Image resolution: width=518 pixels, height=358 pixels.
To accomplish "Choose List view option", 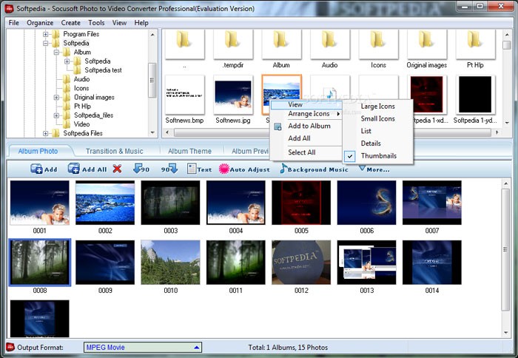I will pyautogui.click(x=366, y=131).
